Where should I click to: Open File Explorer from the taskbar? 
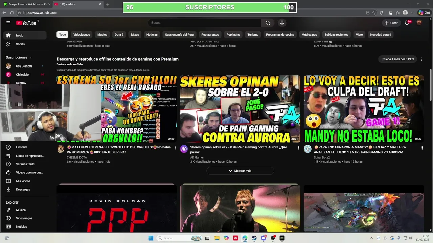pyautogui.click(x=217, y=238)
